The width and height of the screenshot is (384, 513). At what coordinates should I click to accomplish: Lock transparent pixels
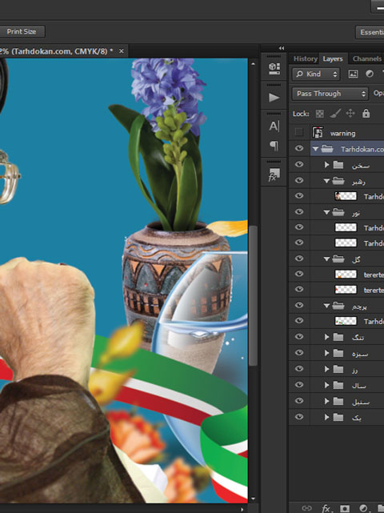[319, 114]
